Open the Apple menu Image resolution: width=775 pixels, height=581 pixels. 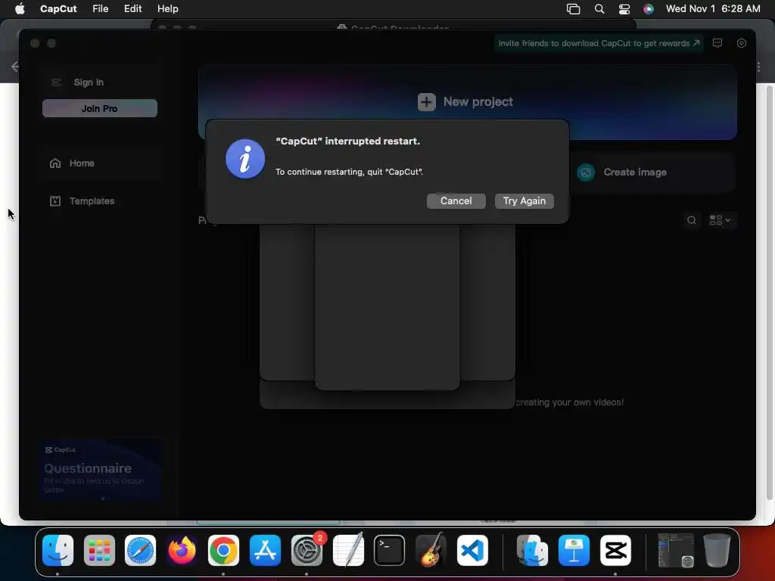pos(20,8)
